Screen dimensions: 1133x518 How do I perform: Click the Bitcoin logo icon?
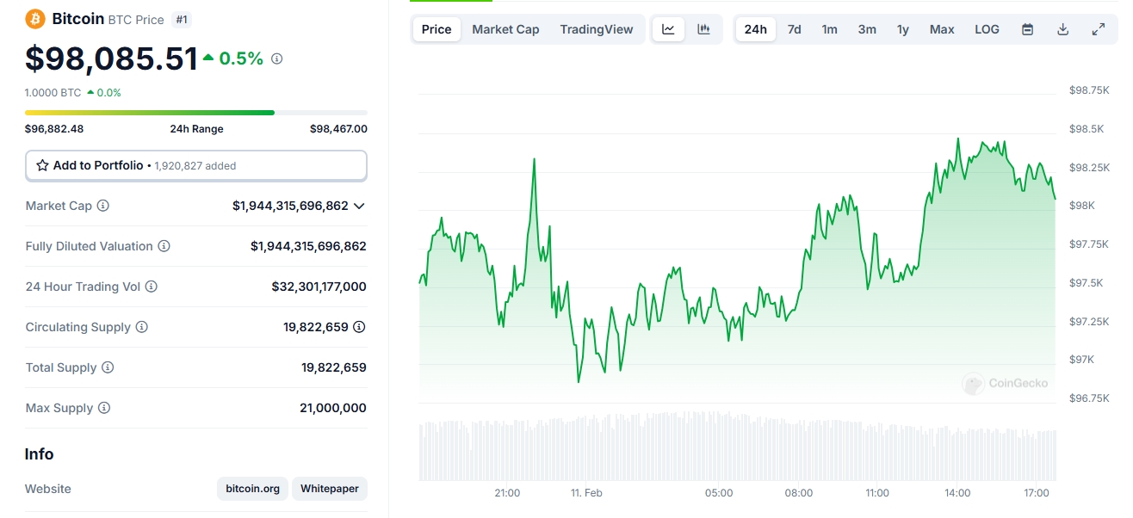tap(35, 18)
